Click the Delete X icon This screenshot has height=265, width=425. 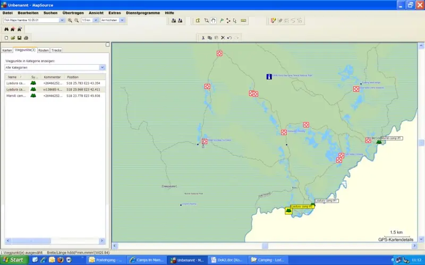pyautogui.click(x=223, y=38)
